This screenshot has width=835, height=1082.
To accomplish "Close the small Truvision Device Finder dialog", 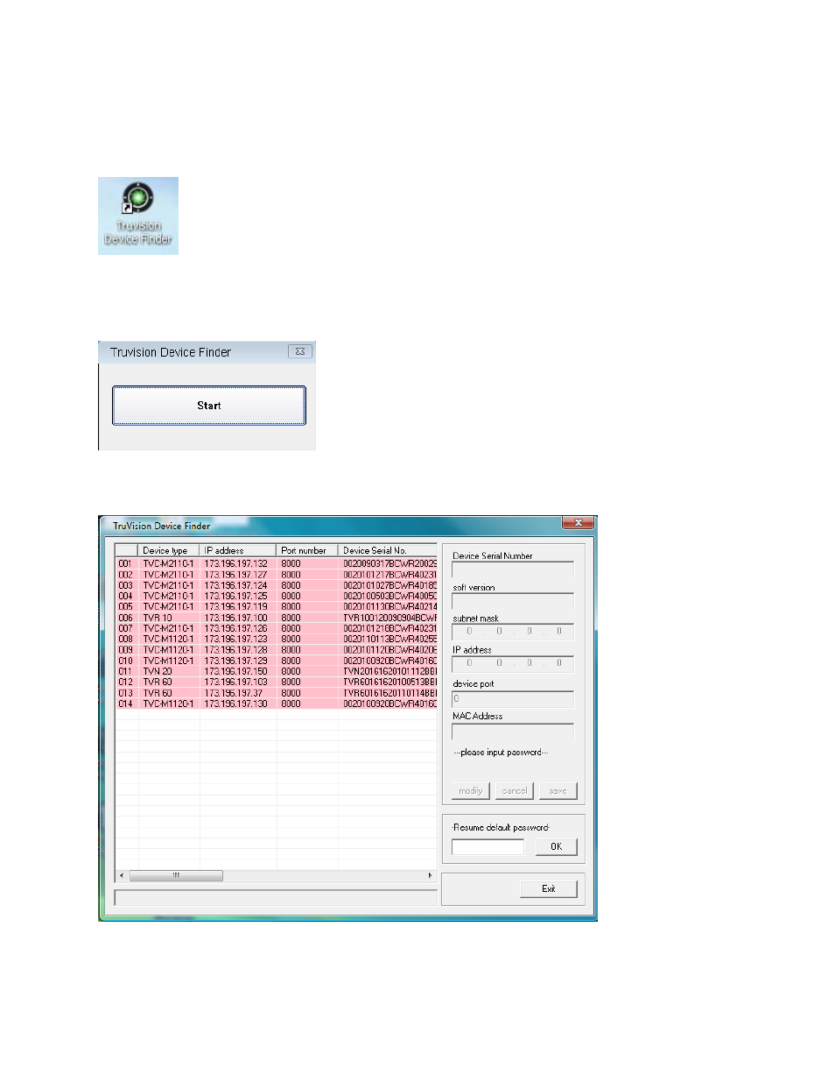I will [x=300, y=351].
